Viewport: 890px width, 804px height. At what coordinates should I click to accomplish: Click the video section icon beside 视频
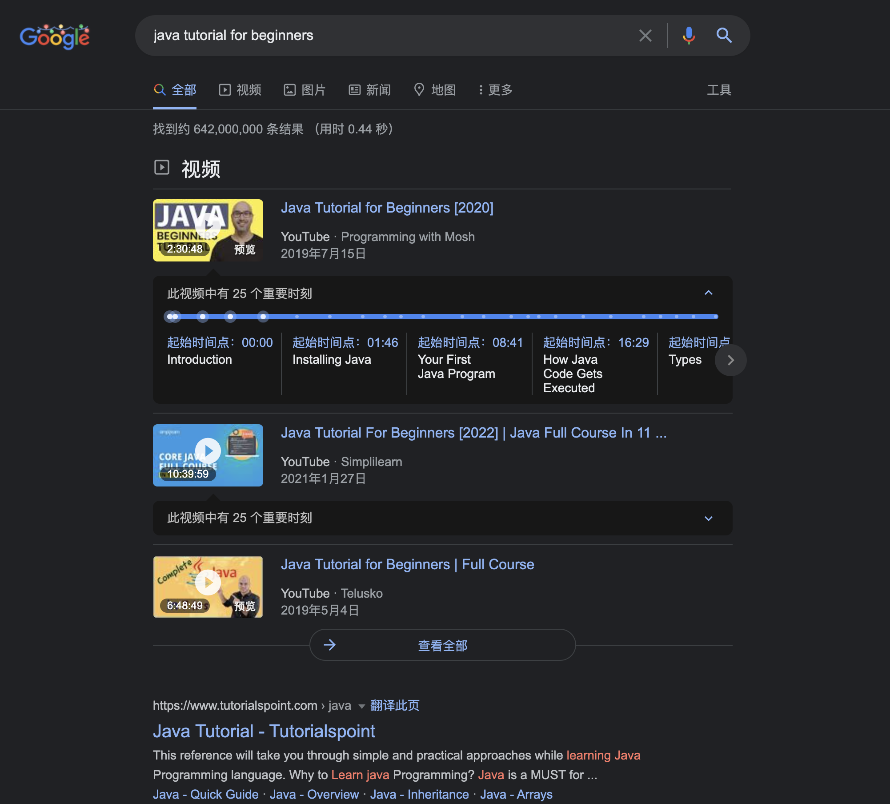[162, 168]
